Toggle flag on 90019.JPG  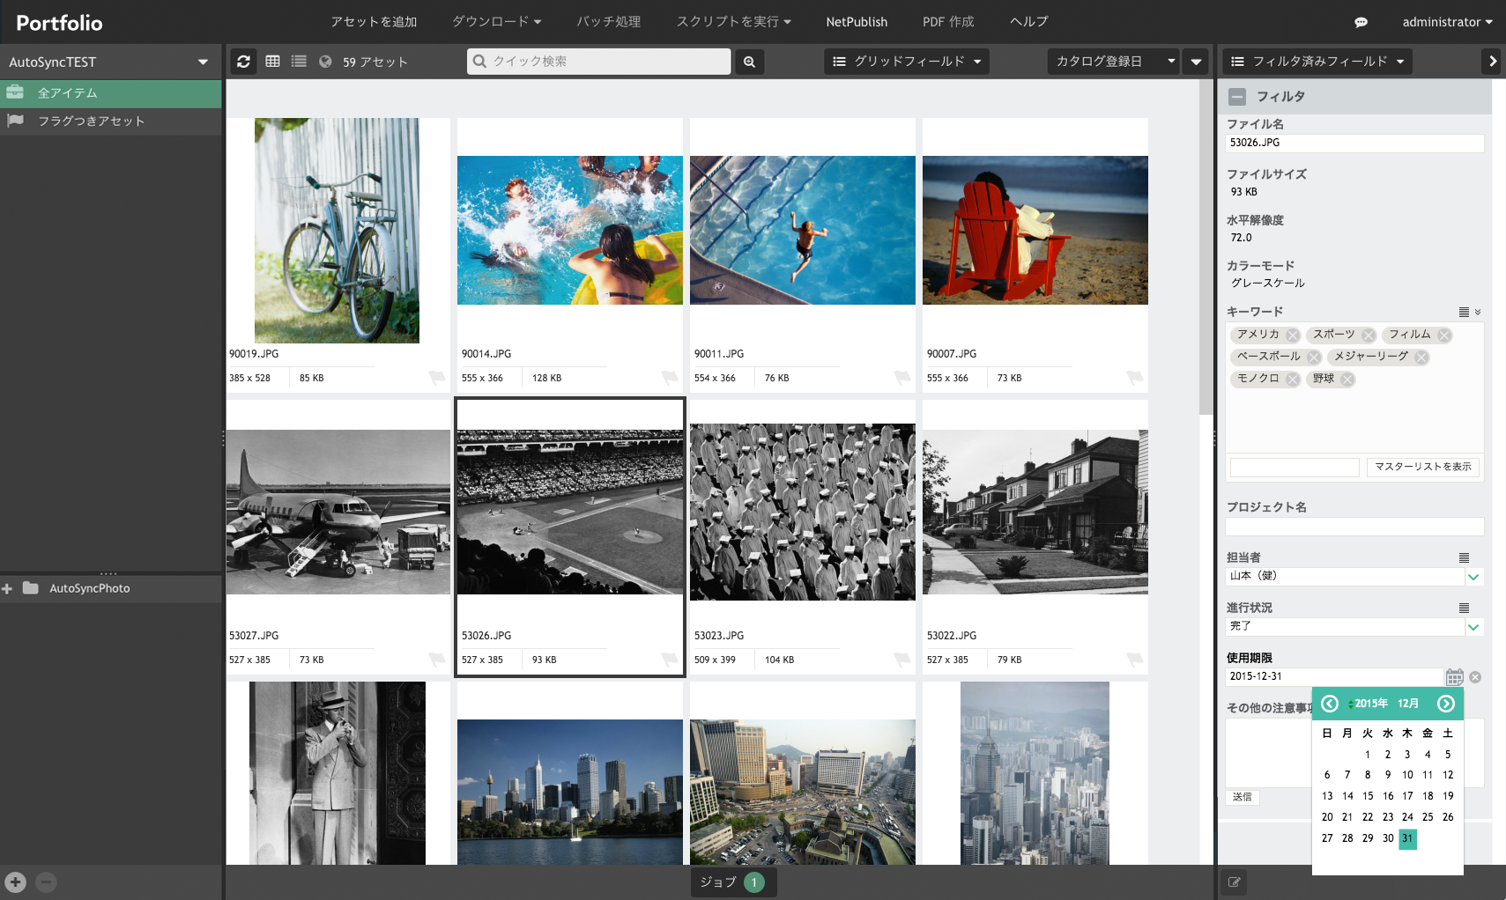(x=436, y=378)
